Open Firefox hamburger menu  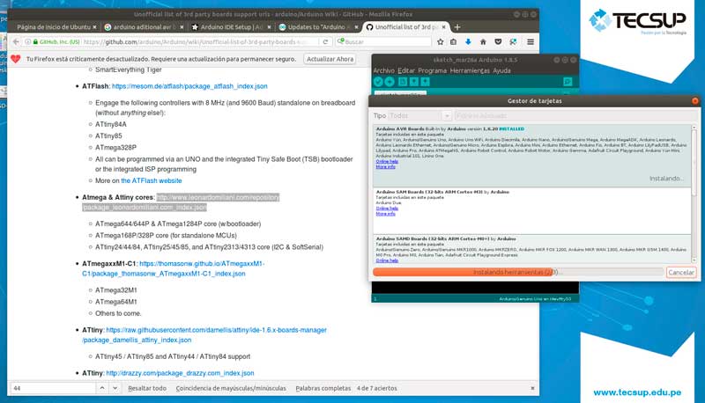tap(531, 41)
